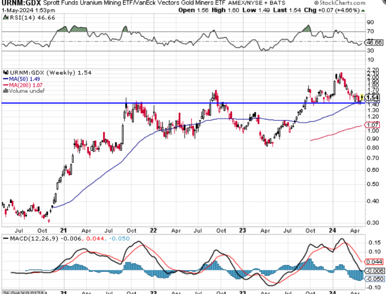Click the 0.15 label on MACD axis
Screen dimensions: 386x294
click(x=374, y=243)
